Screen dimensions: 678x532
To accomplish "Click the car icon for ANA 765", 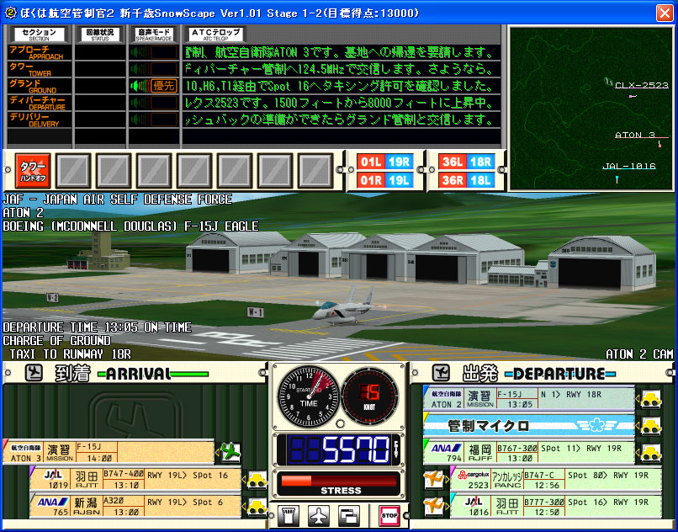I will coord(257,507).
